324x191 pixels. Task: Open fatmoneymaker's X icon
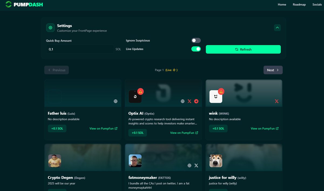(196, 165)
